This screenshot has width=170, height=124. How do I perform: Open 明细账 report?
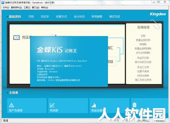[143, 44]
